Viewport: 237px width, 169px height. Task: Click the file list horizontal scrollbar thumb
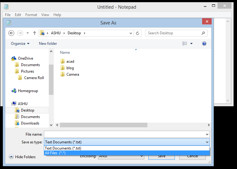104,125
